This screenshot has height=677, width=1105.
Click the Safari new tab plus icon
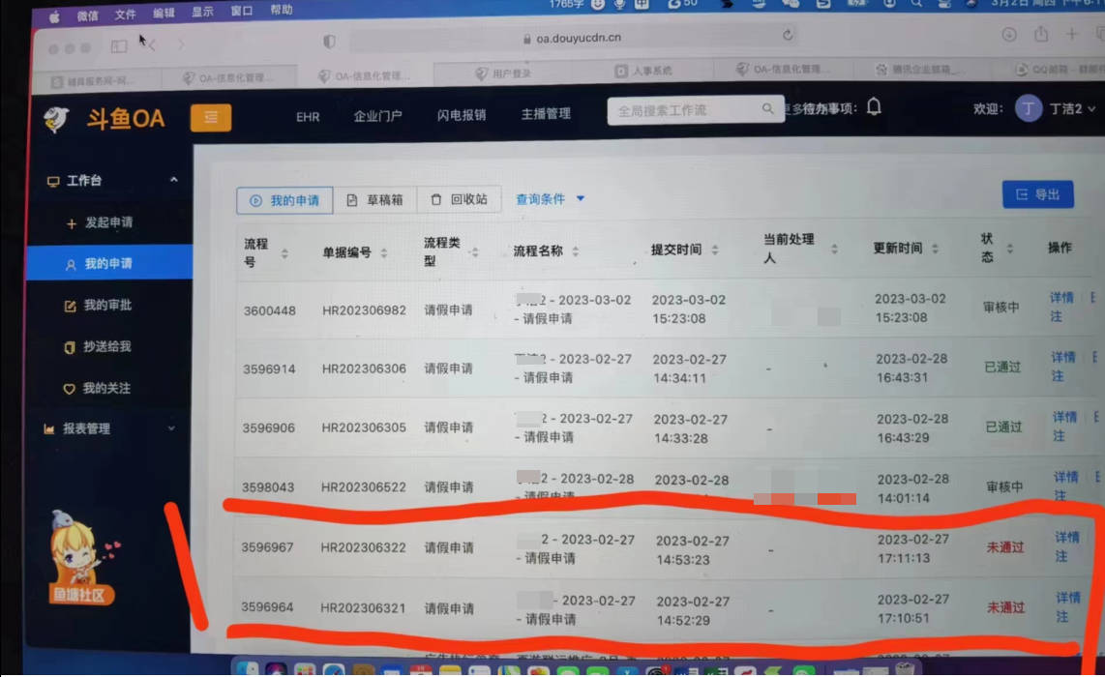[1071, 33]
